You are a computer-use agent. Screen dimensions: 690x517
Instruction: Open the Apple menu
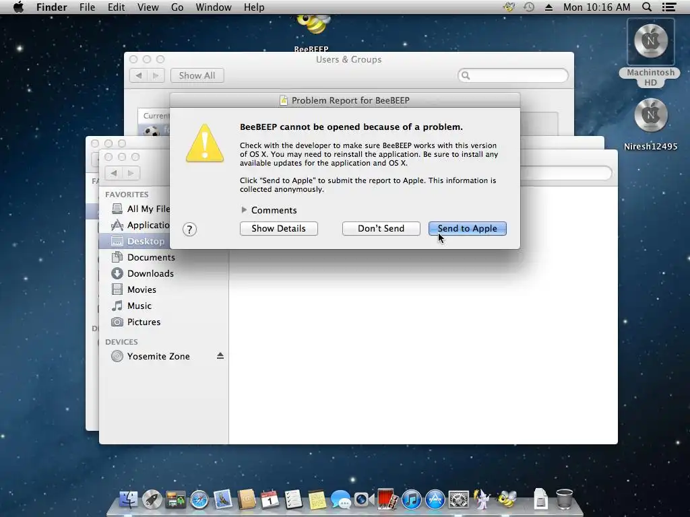(x=18, y=7)
